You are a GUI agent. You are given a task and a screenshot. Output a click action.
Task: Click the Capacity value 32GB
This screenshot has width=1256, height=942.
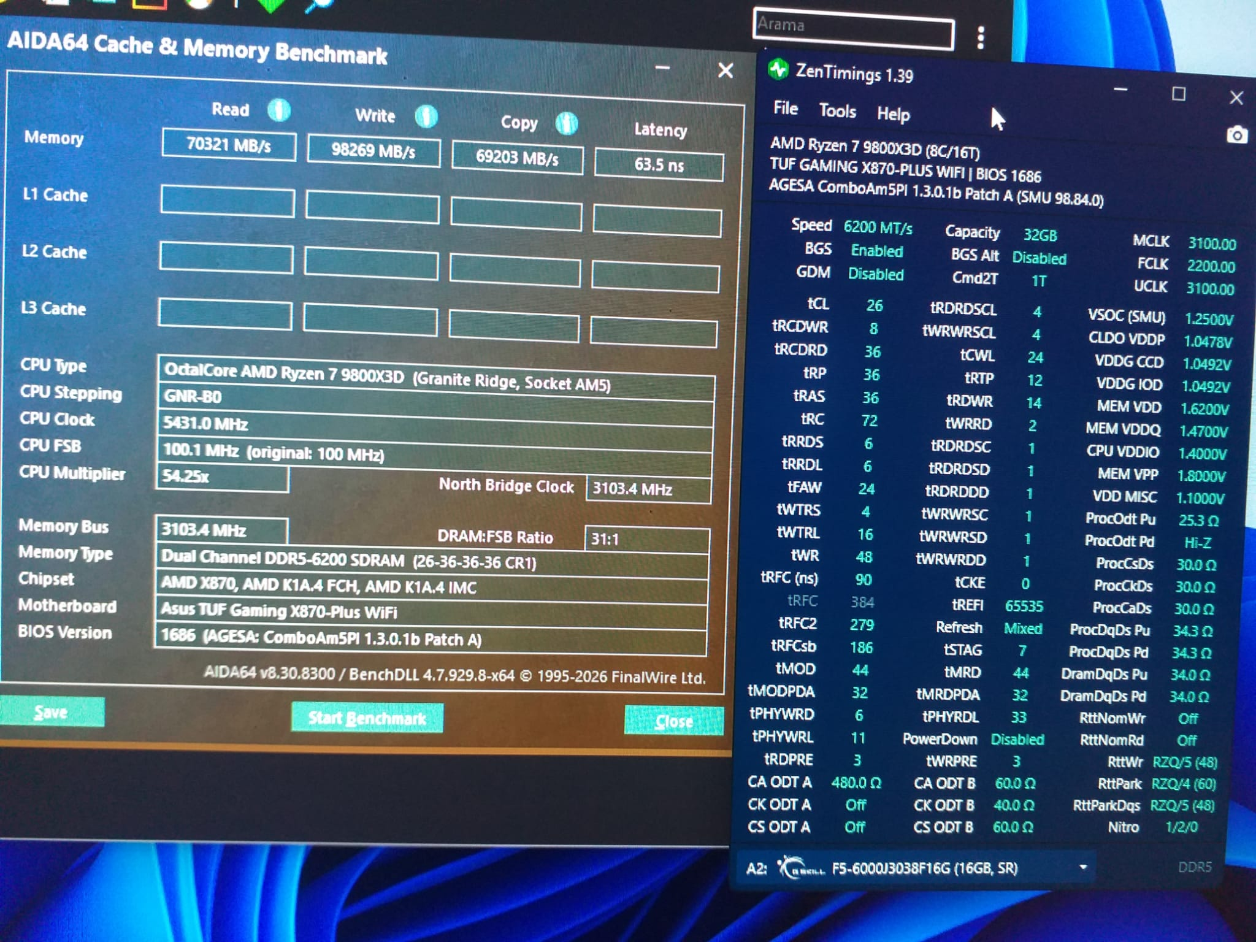click(1040, 235)
